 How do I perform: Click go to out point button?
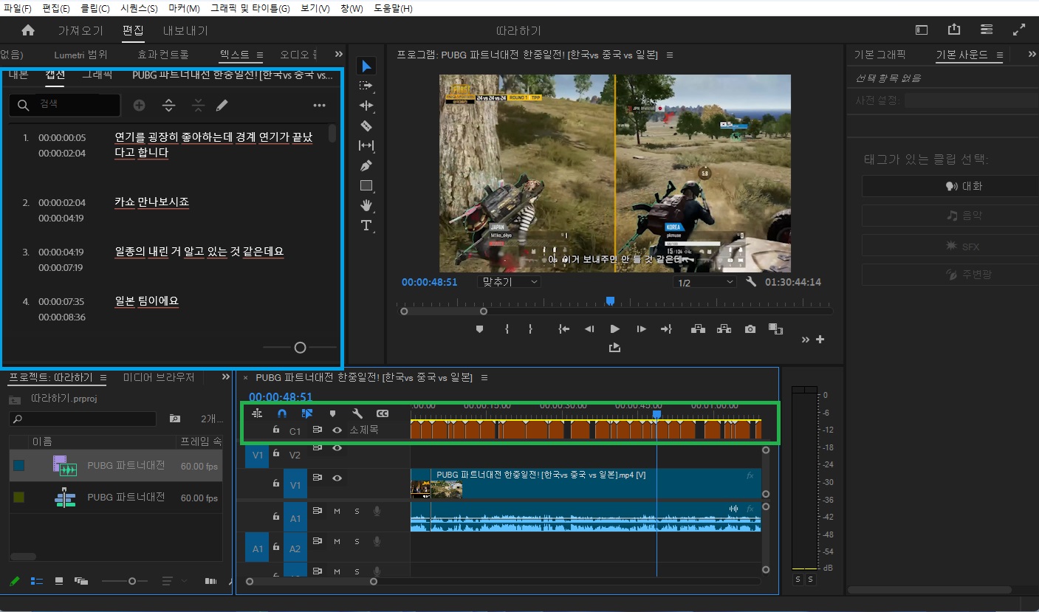tap(665, 329)
